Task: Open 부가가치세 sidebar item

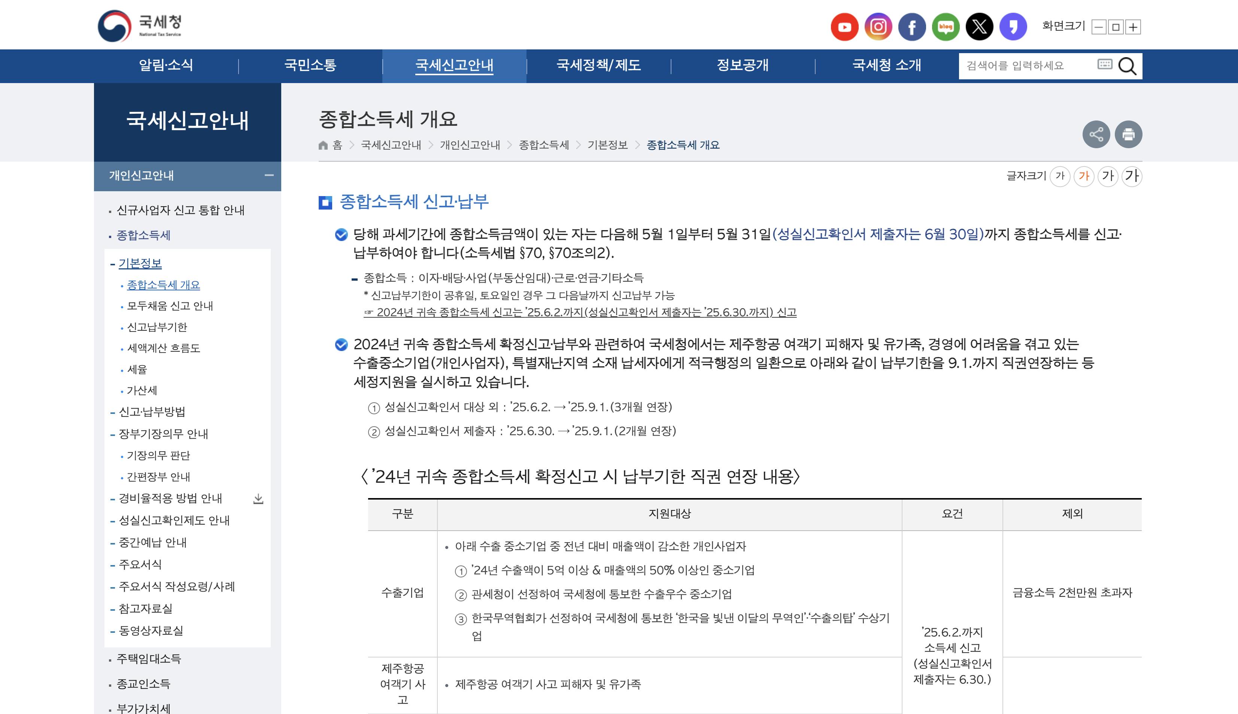Action: 143,709
